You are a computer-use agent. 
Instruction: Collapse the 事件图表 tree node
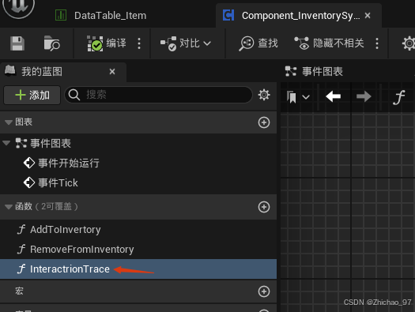[6, 143]
